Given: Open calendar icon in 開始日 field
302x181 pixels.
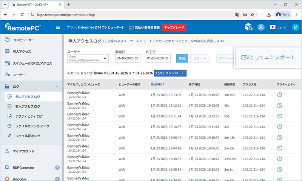Looking at the screenshot, I should [x=136, y=58].
